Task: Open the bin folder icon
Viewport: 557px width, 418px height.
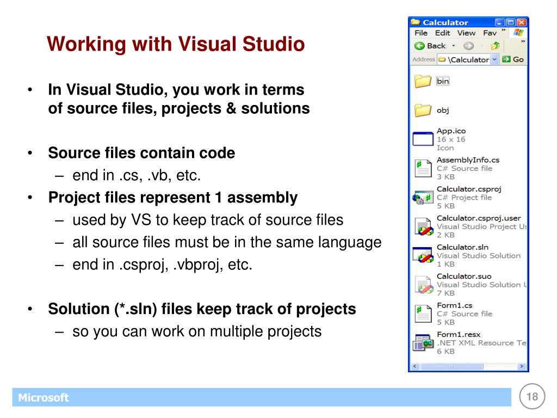Action: (422, 82)
